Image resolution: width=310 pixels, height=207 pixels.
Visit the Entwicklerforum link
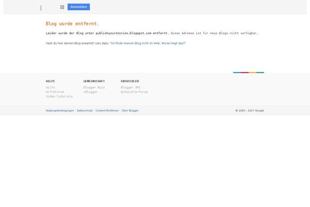click(x=134, y=92)
